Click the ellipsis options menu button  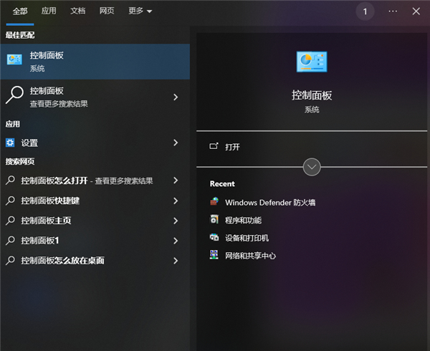click(x=393, y=11)
